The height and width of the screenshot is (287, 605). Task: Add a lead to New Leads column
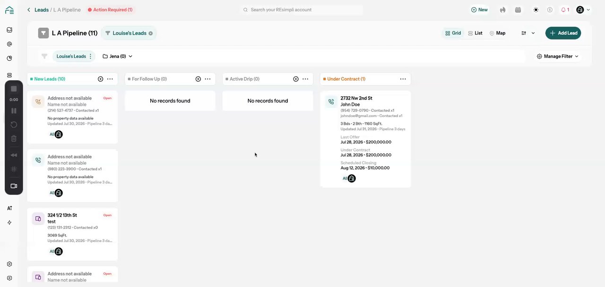pos(100,79)
